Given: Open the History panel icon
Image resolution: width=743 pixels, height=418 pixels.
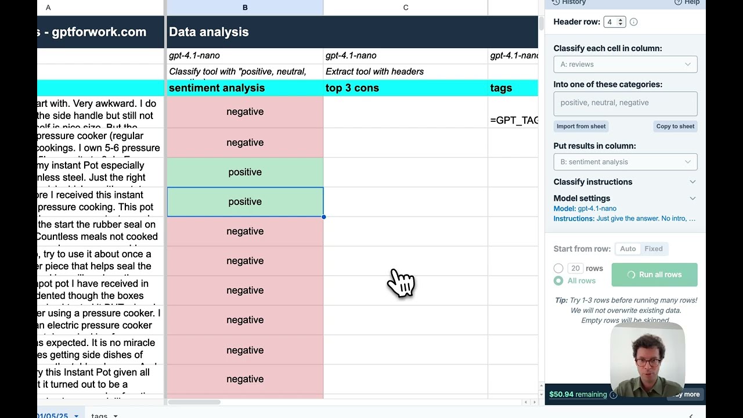Looking at the screenshot, I should 556,2.
